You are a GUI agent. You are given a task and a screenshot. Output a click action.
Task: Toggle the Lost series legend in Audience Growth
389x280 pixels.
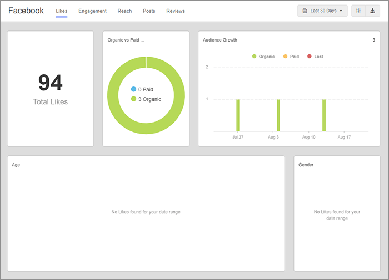(315, 56)
